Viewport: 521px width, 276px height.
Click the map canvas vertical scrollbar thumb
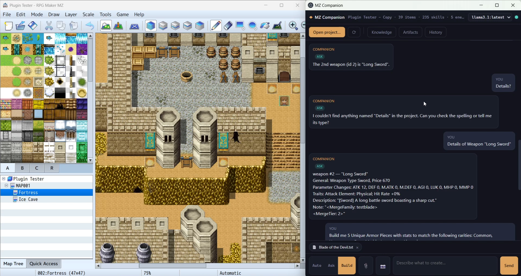[x=303, y=101]
